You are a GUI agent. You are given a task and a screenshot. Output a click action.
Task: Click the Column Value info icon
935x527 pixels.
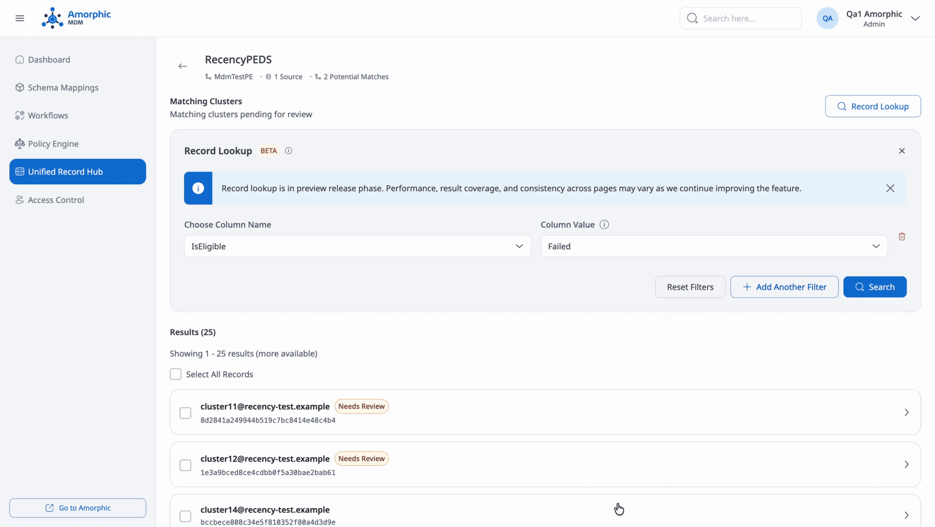(x=604, y=225)
